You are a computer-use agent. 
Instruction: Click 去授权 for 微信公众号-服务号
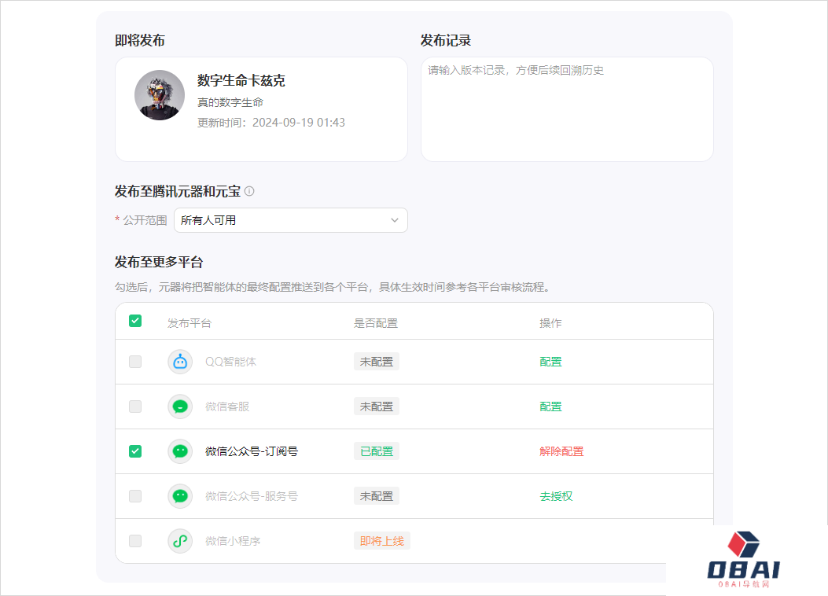point(556,495)
